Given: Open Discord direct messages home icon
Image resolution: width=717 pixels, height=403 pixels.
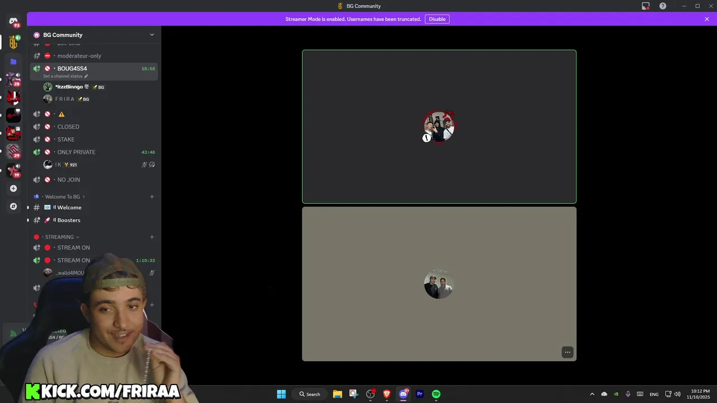Looking at the screenshot, I should coord(13,21).
